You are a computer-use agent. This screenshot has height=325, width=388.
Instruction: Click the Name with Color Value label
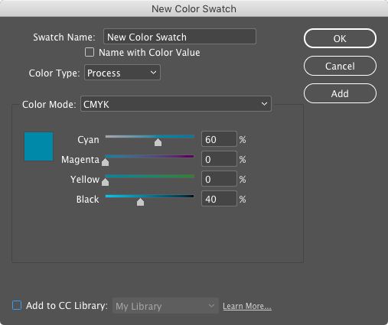(149, 53)
